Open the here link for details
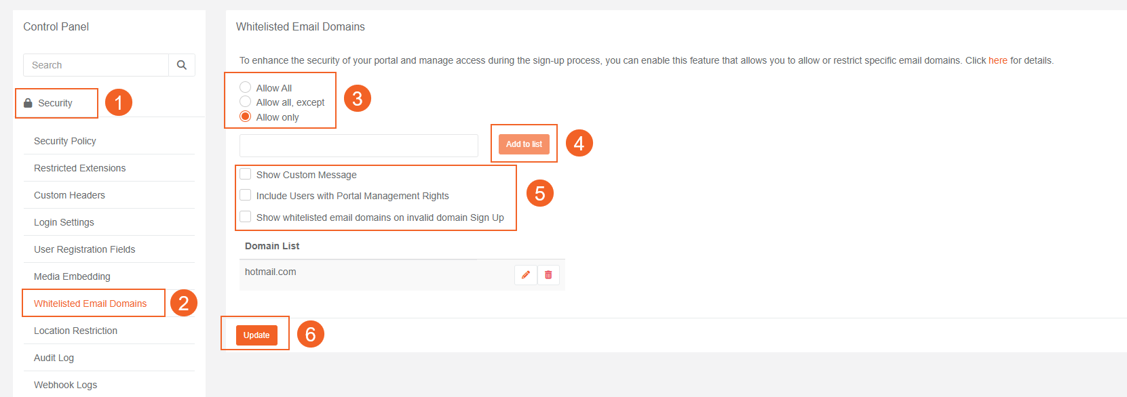The image size is (1127, 397). (x=997, y=60)
